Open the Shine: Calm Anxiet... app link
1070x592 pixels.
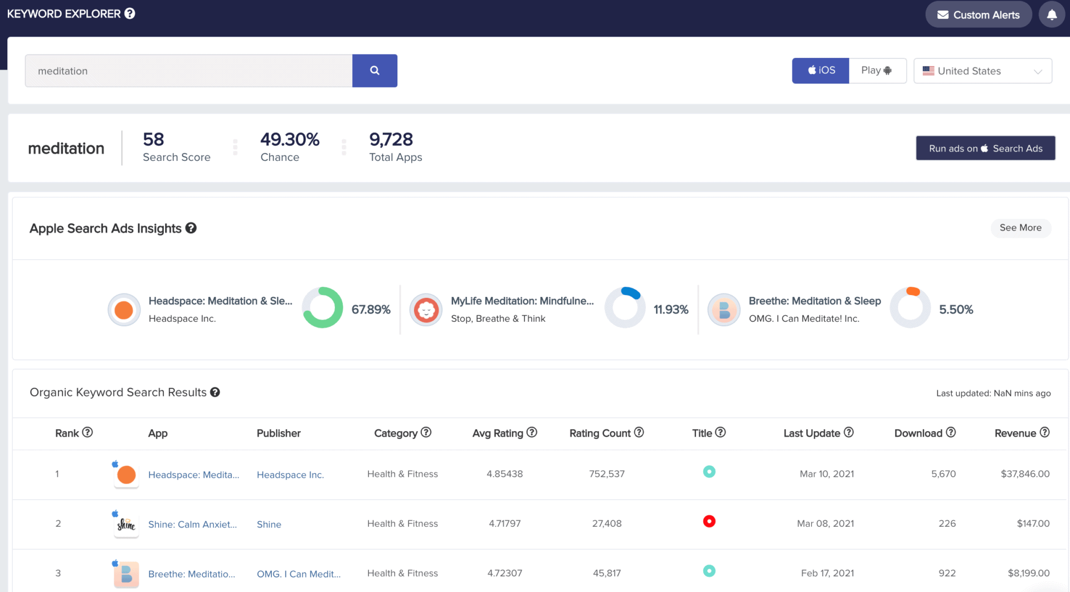click(x=192, y=525)
